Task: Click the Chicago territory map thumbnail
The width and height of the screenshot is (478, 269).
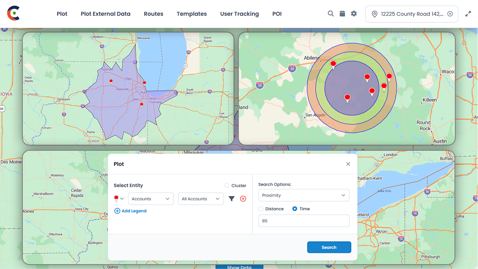Action: click(x=128, y=88)
